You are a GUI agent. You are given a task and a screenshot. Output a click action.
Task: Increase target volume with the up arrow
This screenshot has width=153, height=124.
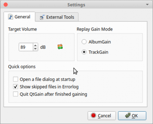(x=35, y=45)
